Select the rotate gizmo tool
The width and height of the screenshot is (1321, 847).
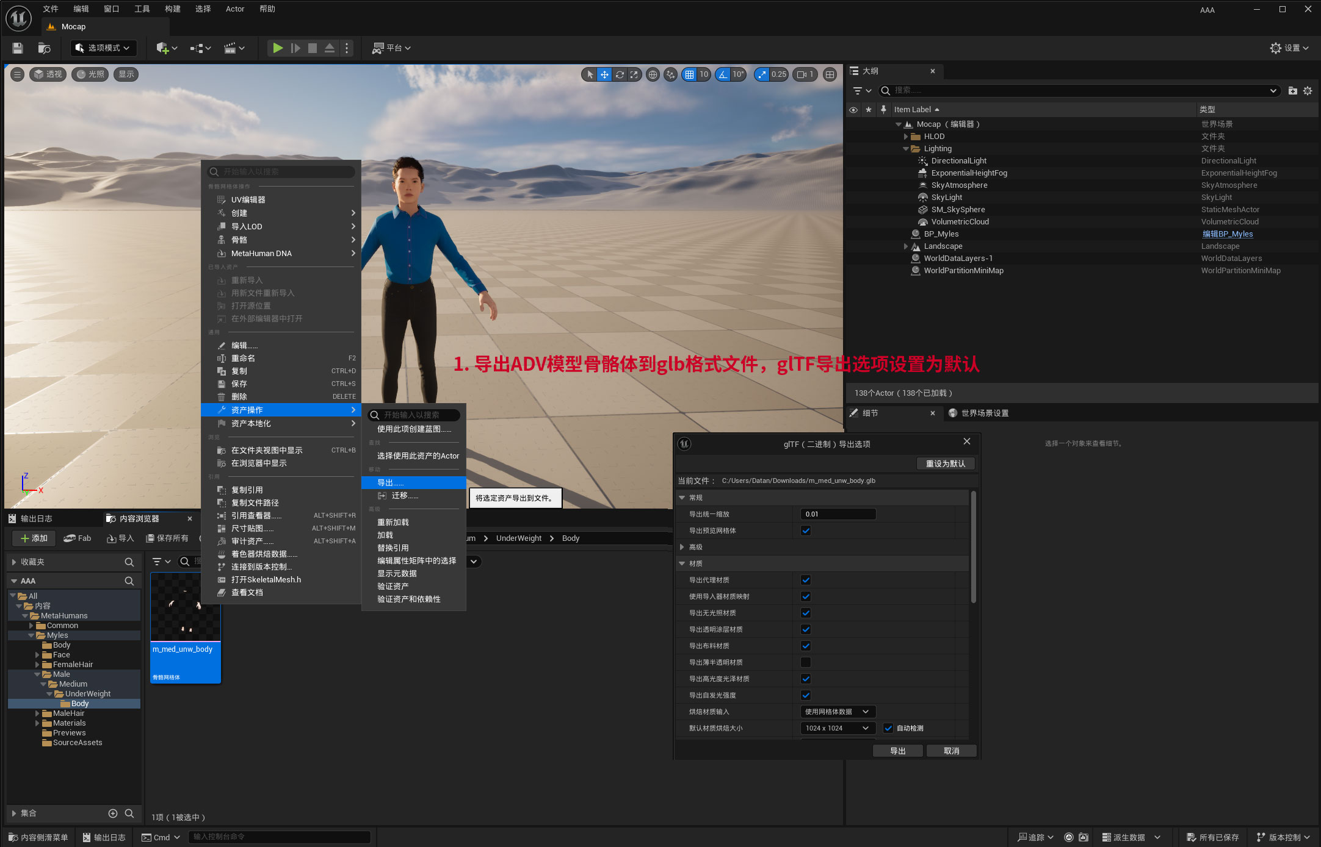point(620,74)
